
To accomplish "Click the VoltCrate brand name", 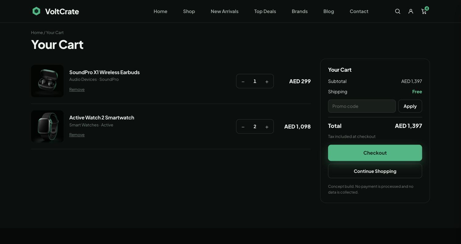I will 62,11.
